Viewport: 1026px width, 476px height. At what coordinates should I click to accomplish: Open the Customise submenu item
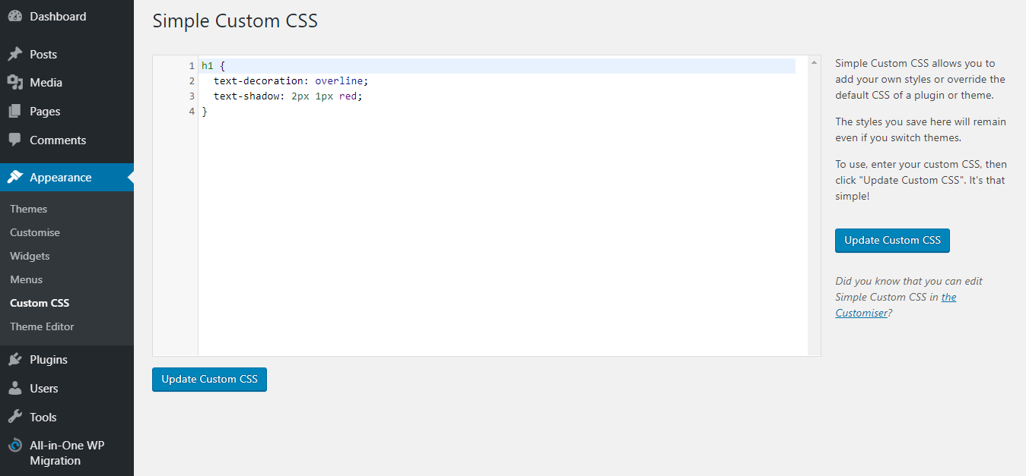pos(35,232)
